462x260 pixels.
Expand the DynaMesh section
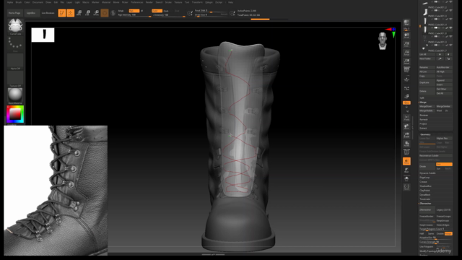point(425,195)
